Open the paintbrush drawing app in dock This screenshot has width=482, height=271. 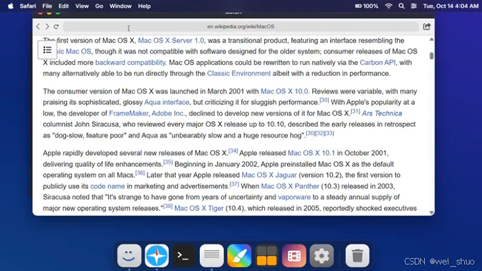(x=239, y=256)
